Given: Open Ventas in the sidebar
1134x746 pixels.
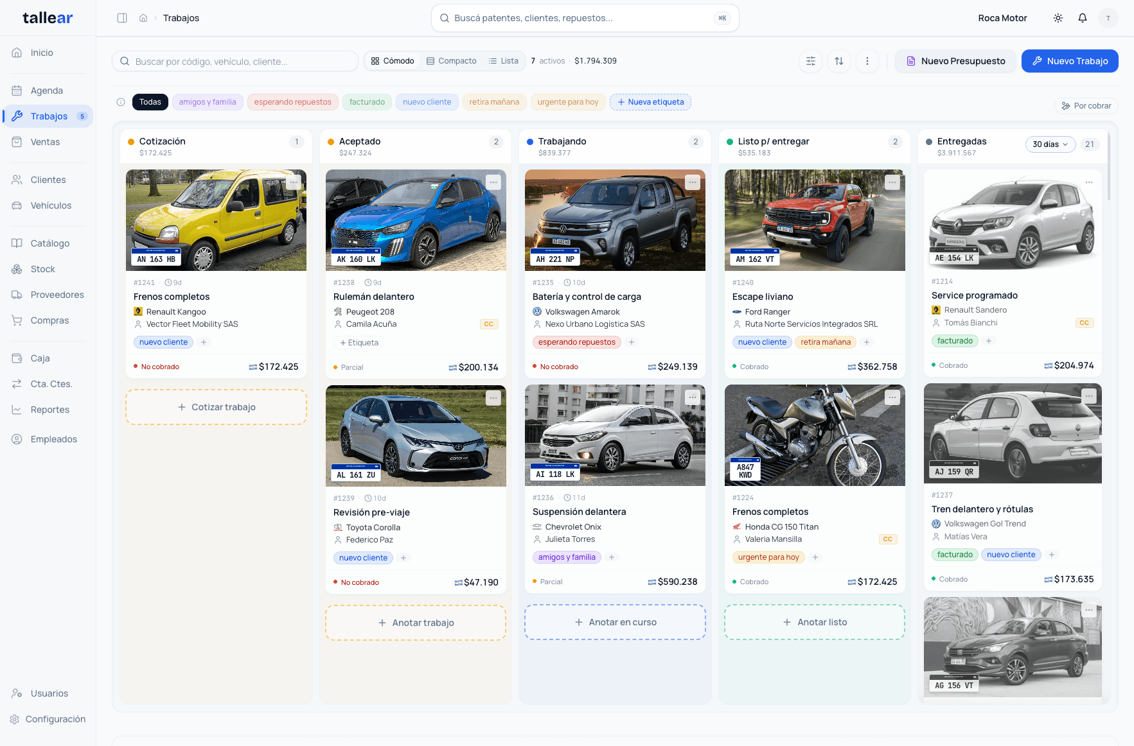Looking at the screenshot, I should point(48,142).
